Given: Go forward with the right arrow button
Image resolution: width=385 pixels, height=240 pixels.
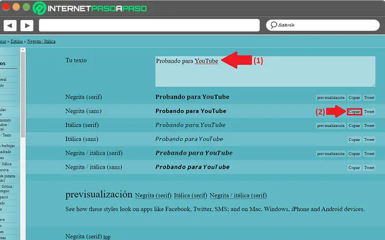Looking at the screenshot, I should (27, 25).
